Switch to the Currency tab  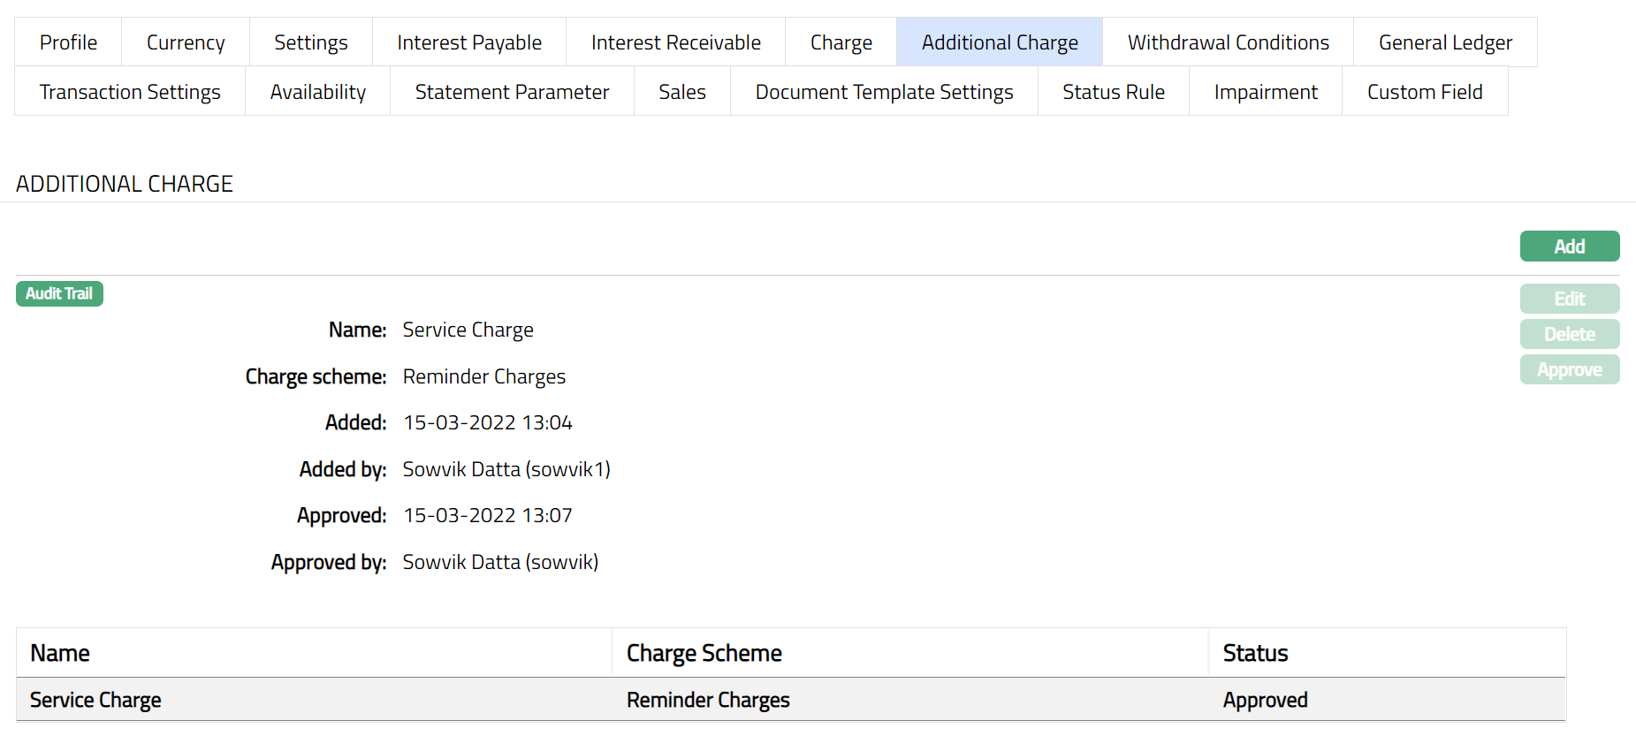(186, 42)
